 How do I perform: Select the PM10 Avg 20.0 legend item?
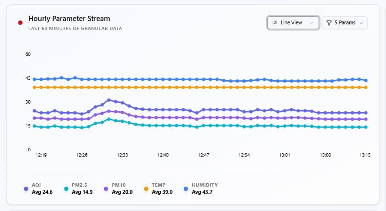coord(119,189)
